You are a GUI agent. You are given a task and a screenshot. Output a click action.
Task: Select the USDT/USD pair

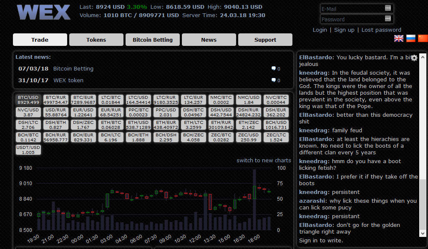(28, 150)
